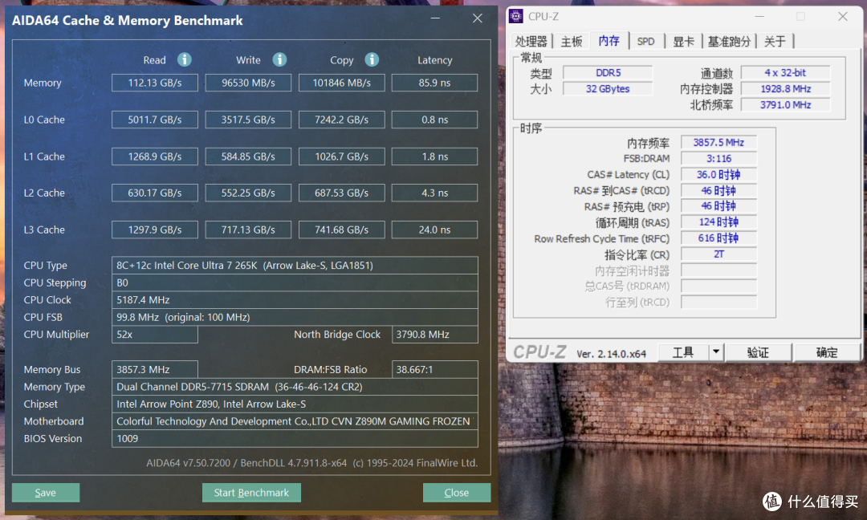
Task: Click CPU FSB value 99.8 MHz
Action: coord(295,317)
